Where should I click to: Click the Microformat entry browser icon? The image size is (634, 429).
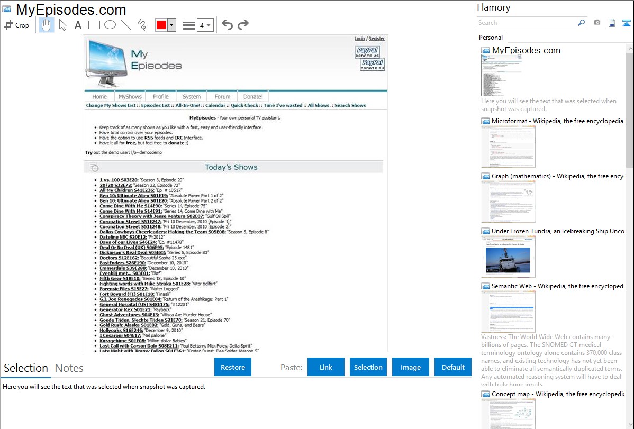tap(485, 121)
